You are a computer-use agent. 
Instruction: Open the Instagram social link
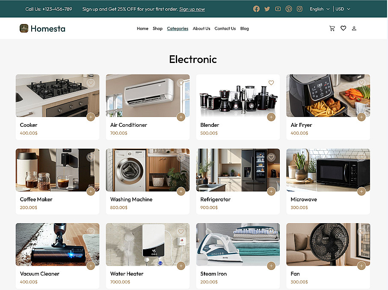[x=299, y=9]
